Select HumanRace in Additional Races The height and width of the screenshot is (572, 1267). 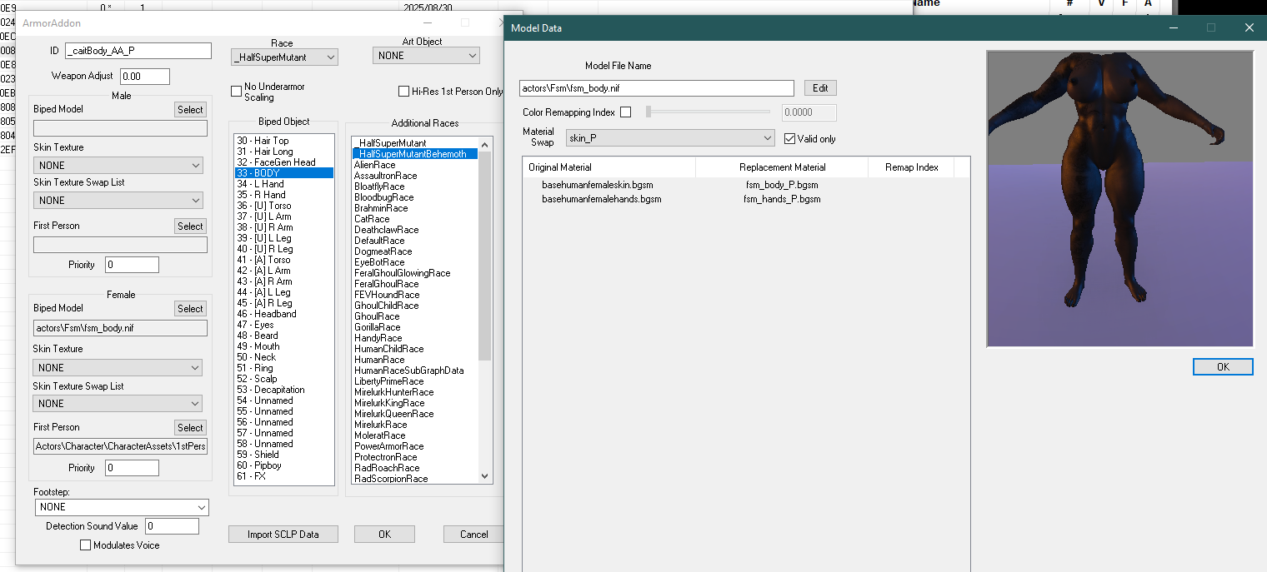(x=415, y=360)
